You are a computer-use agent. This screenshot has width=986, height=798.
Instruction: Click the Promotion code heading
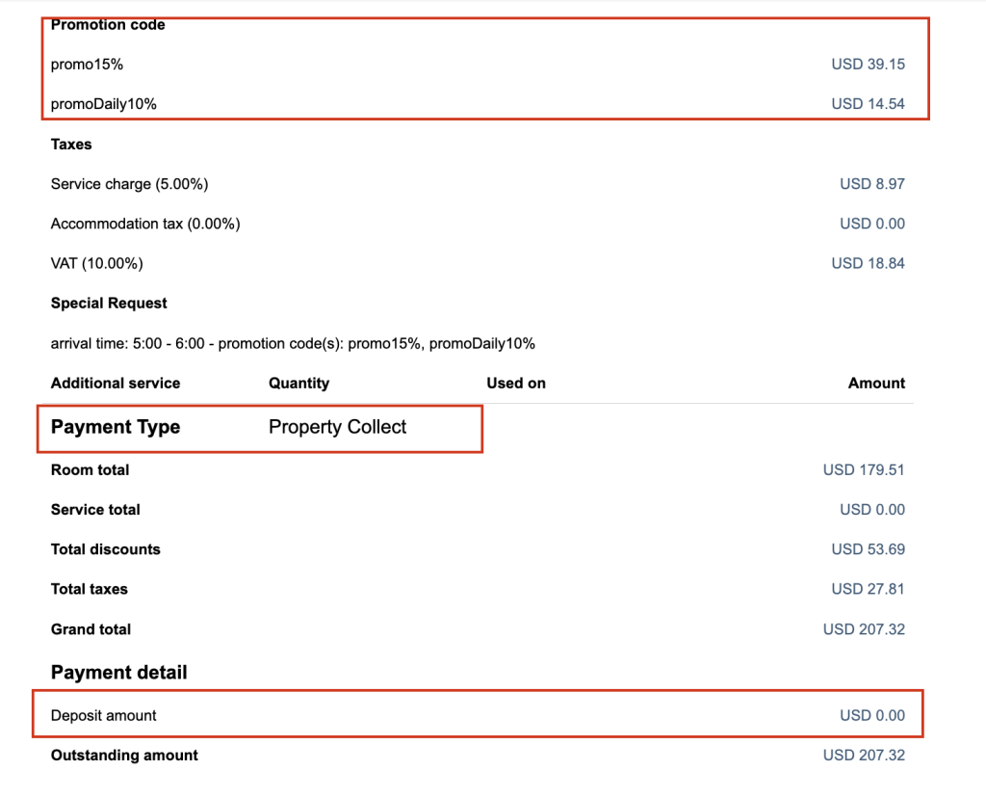(x=108, y=25)
